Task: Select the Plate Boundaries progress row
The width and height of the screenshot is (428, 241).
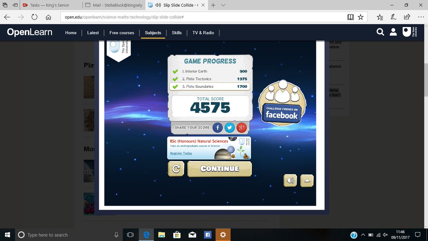Action: click(x=210, y=86)
